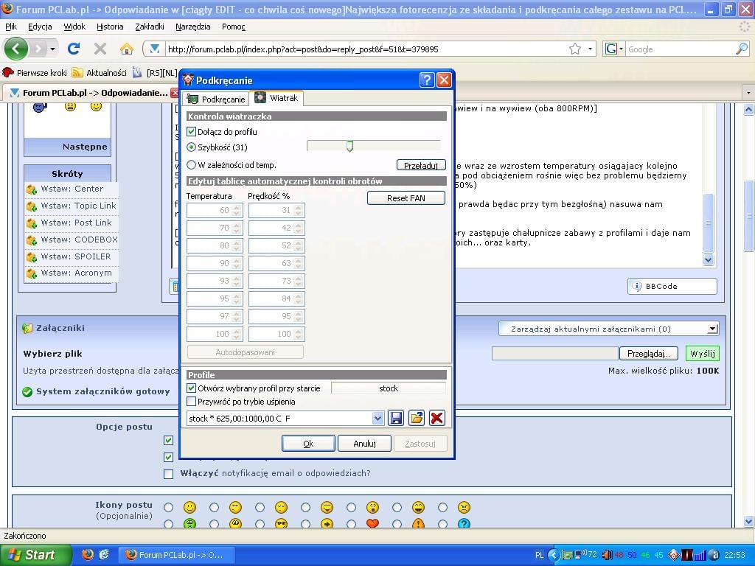Viewport: 755px width, 566px height.
Task: Click Firefox icon in quick launch
Action: (88, 554)
